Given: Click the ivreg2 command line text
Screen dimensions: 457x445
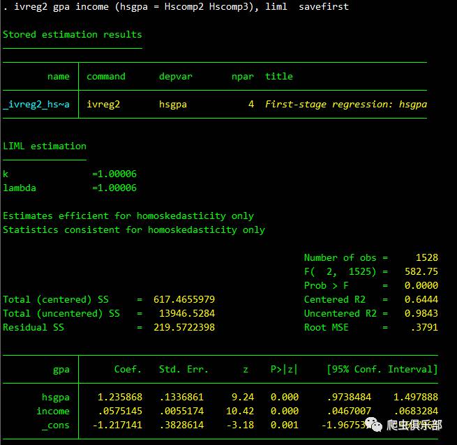Looking at the screenshot, I should click(x=177, y=7).
